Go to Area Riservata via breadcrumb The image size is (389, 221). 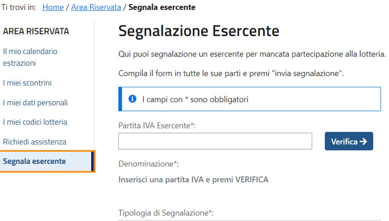pyautogui.click(x=96, y=7)
